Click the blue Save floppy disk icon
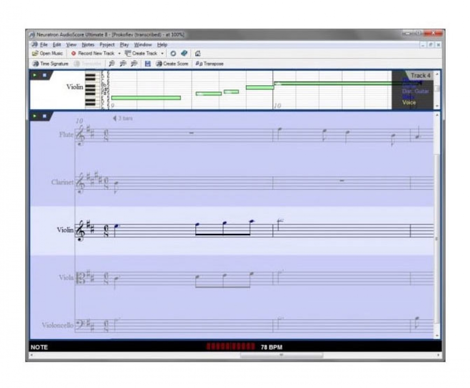470x388 pixels. tap(148, 64)
